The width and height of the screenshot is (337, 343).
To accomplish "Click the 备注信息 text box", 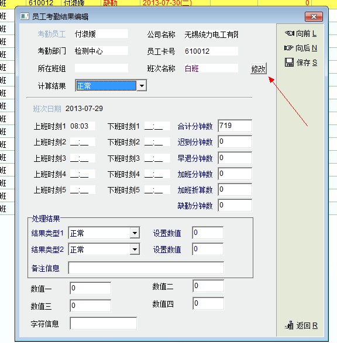I will (146, 268).
